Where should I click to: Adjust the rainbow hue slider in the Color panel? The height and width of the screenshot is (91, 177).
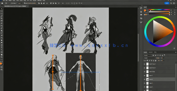pyautogui.click(x=159, y=10)
